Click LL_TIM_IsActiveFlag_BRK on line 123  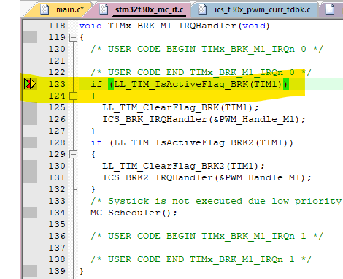(181, 84)
